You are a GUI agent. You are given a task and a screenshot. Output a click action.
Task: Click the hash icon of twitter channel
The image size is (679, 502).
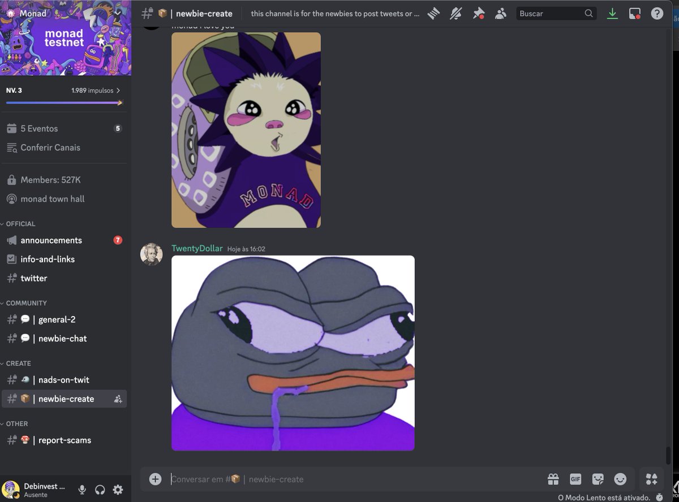click(x=11, y=278)
